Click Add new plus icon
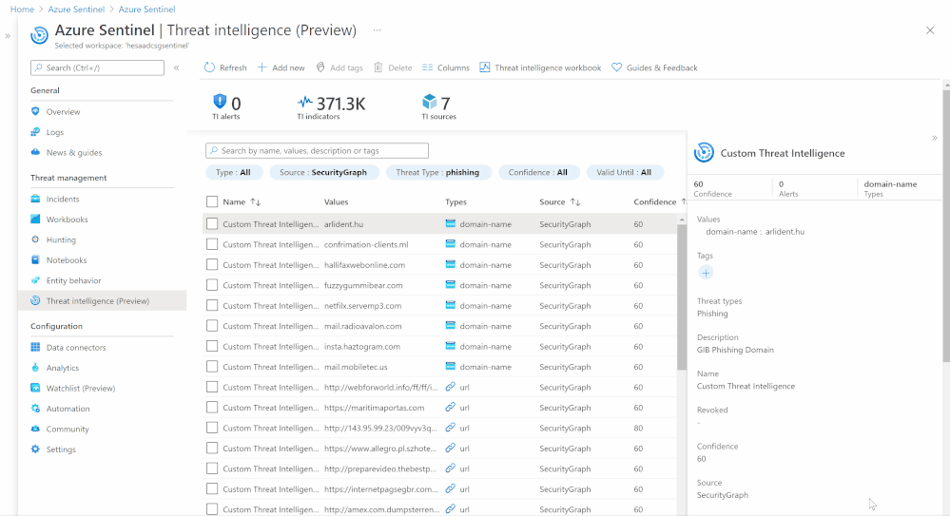 262,67
